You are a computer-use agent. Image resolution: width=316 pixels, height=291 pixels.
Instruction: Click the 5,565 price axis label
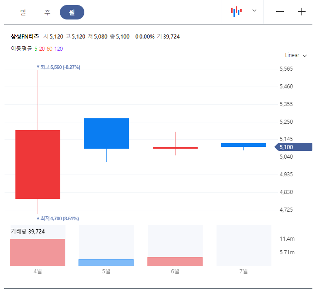[286, 69]
